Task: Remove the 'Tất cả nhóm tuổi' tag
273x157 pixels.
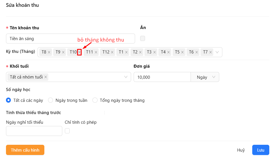Action: (45, 77)
